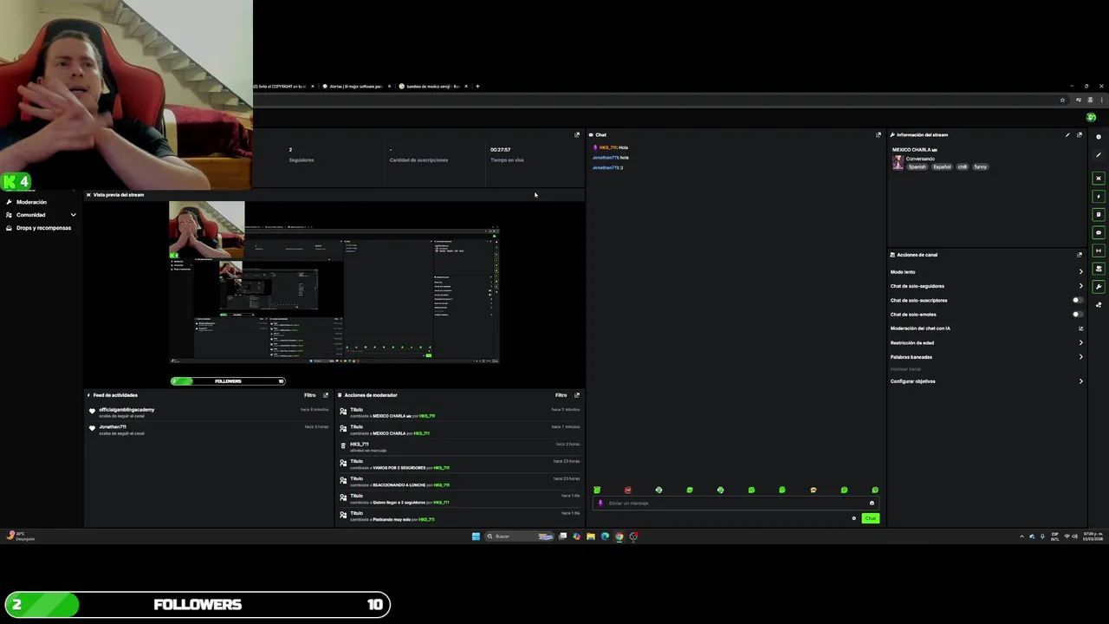Pop out Información del stream panel
Image resolution: width=1109 pixels, height=624 pixels.
pyautogui.click(x=1080, y=134)
